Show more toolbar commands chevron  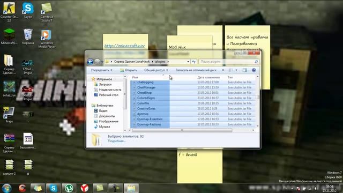pyautogui.click(x=223, y=70)
